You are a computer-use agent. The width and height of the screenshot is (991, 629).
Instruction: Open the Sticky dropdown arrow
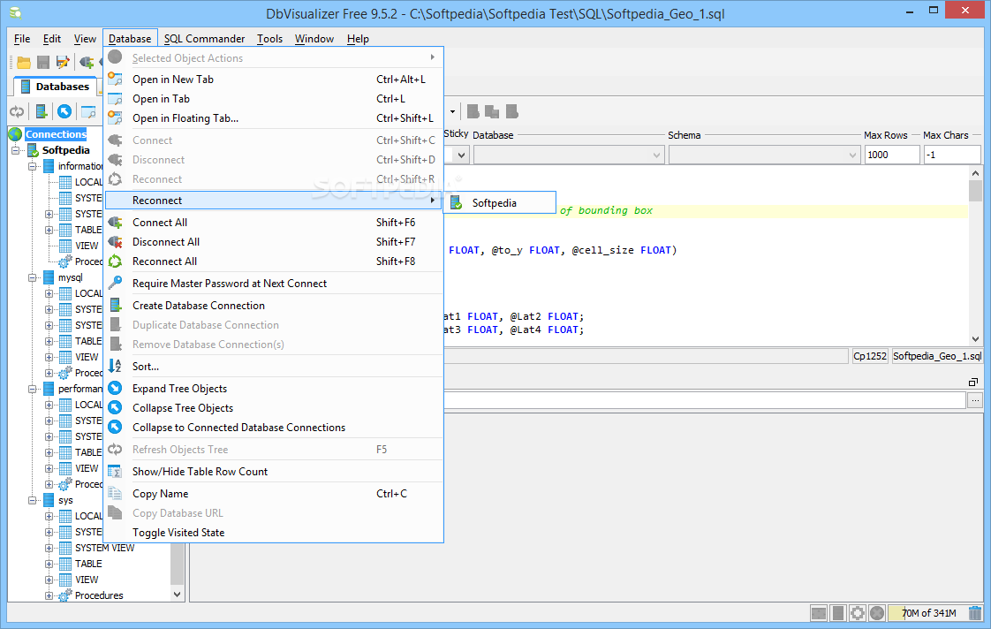(x=461, y=155)
